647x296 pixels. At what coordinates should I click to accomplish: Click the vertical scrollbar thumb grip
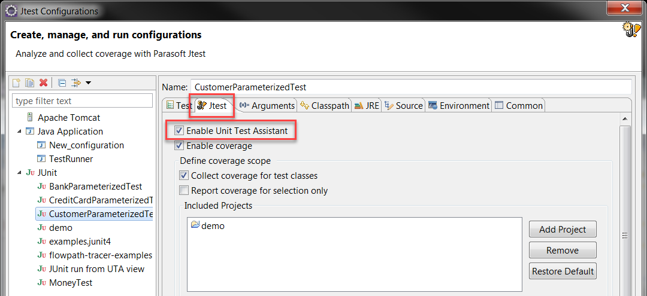coord(625,236)
